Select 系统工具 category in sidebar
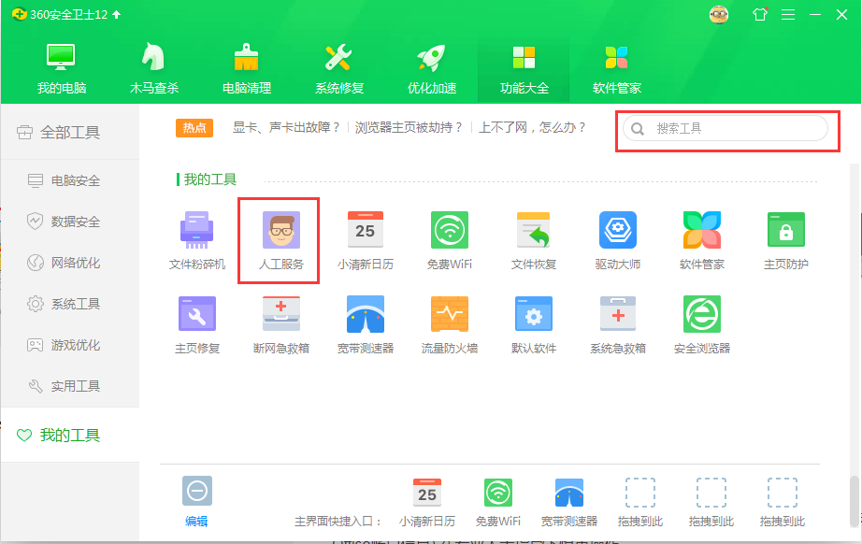 [x=70, y=304]
